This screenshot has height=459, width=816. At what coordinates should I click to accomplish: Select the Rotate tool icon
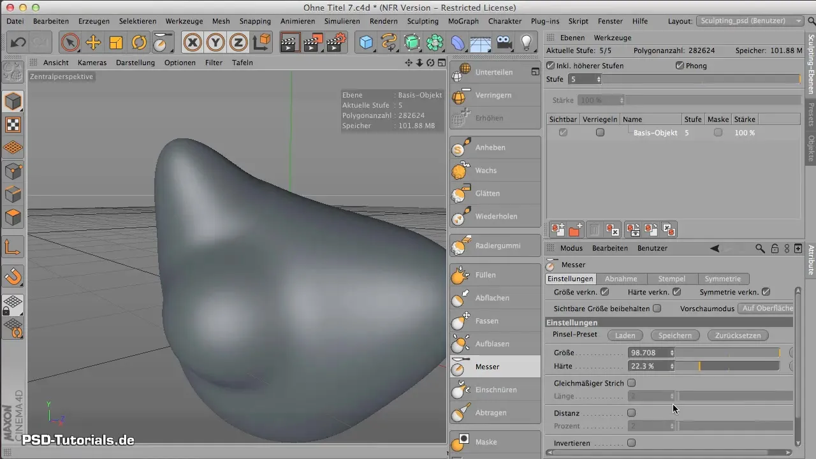[139, 43]
